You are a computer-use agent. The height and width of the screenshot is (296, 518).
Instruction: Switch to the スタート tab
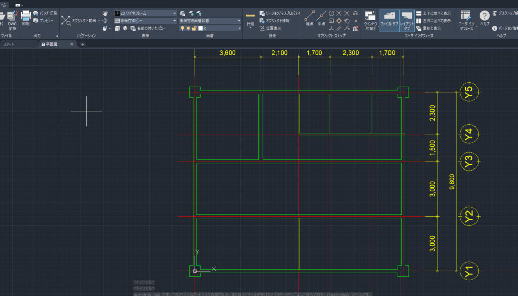click(x=9, y=44)
